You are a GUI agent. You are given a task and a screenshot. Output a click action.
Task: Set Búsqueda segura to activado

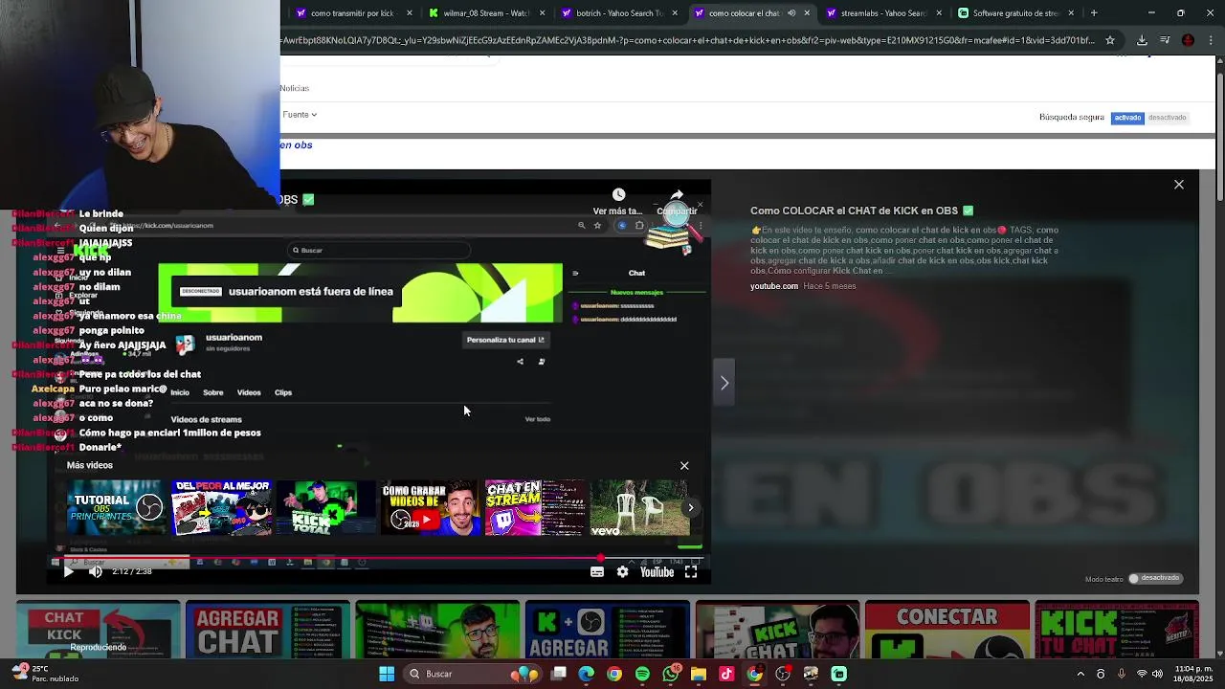click(1127, 118)
